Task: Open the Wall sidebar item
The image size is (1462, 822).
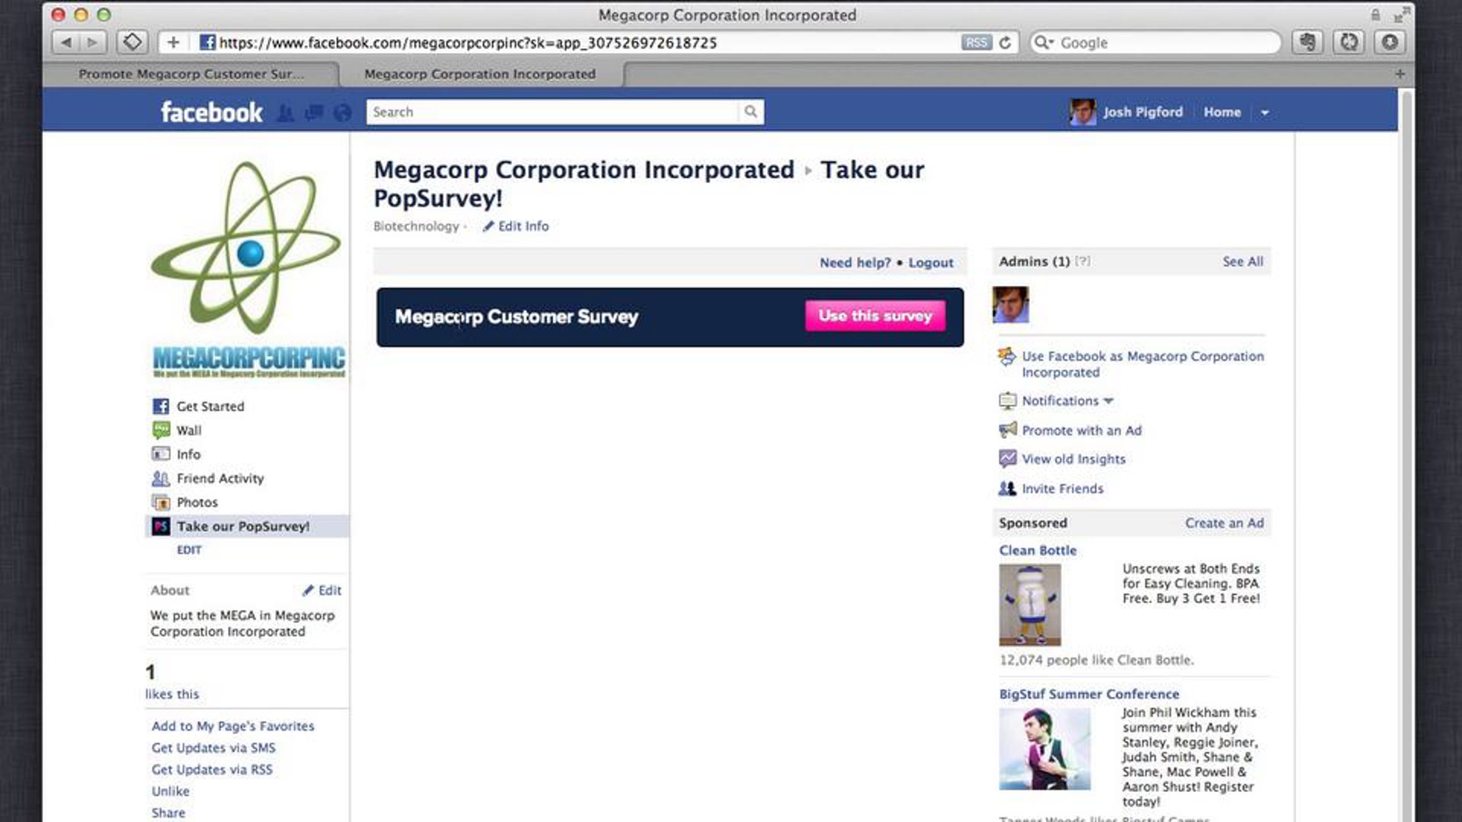Action: coord(189,430)
